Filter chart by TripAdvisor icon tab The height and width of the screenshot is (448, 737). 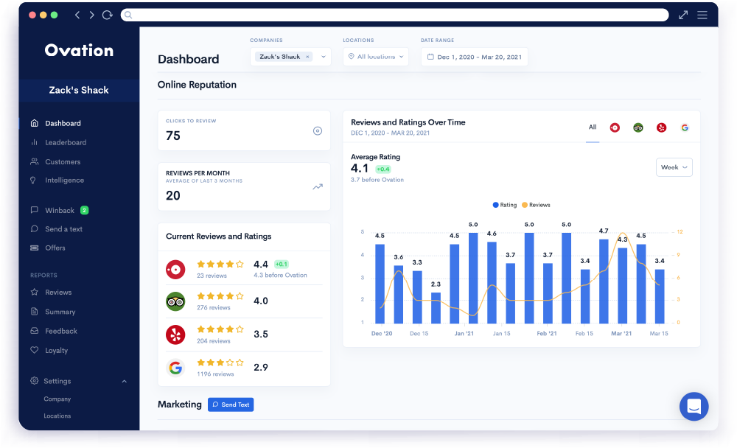coord(638,127)
